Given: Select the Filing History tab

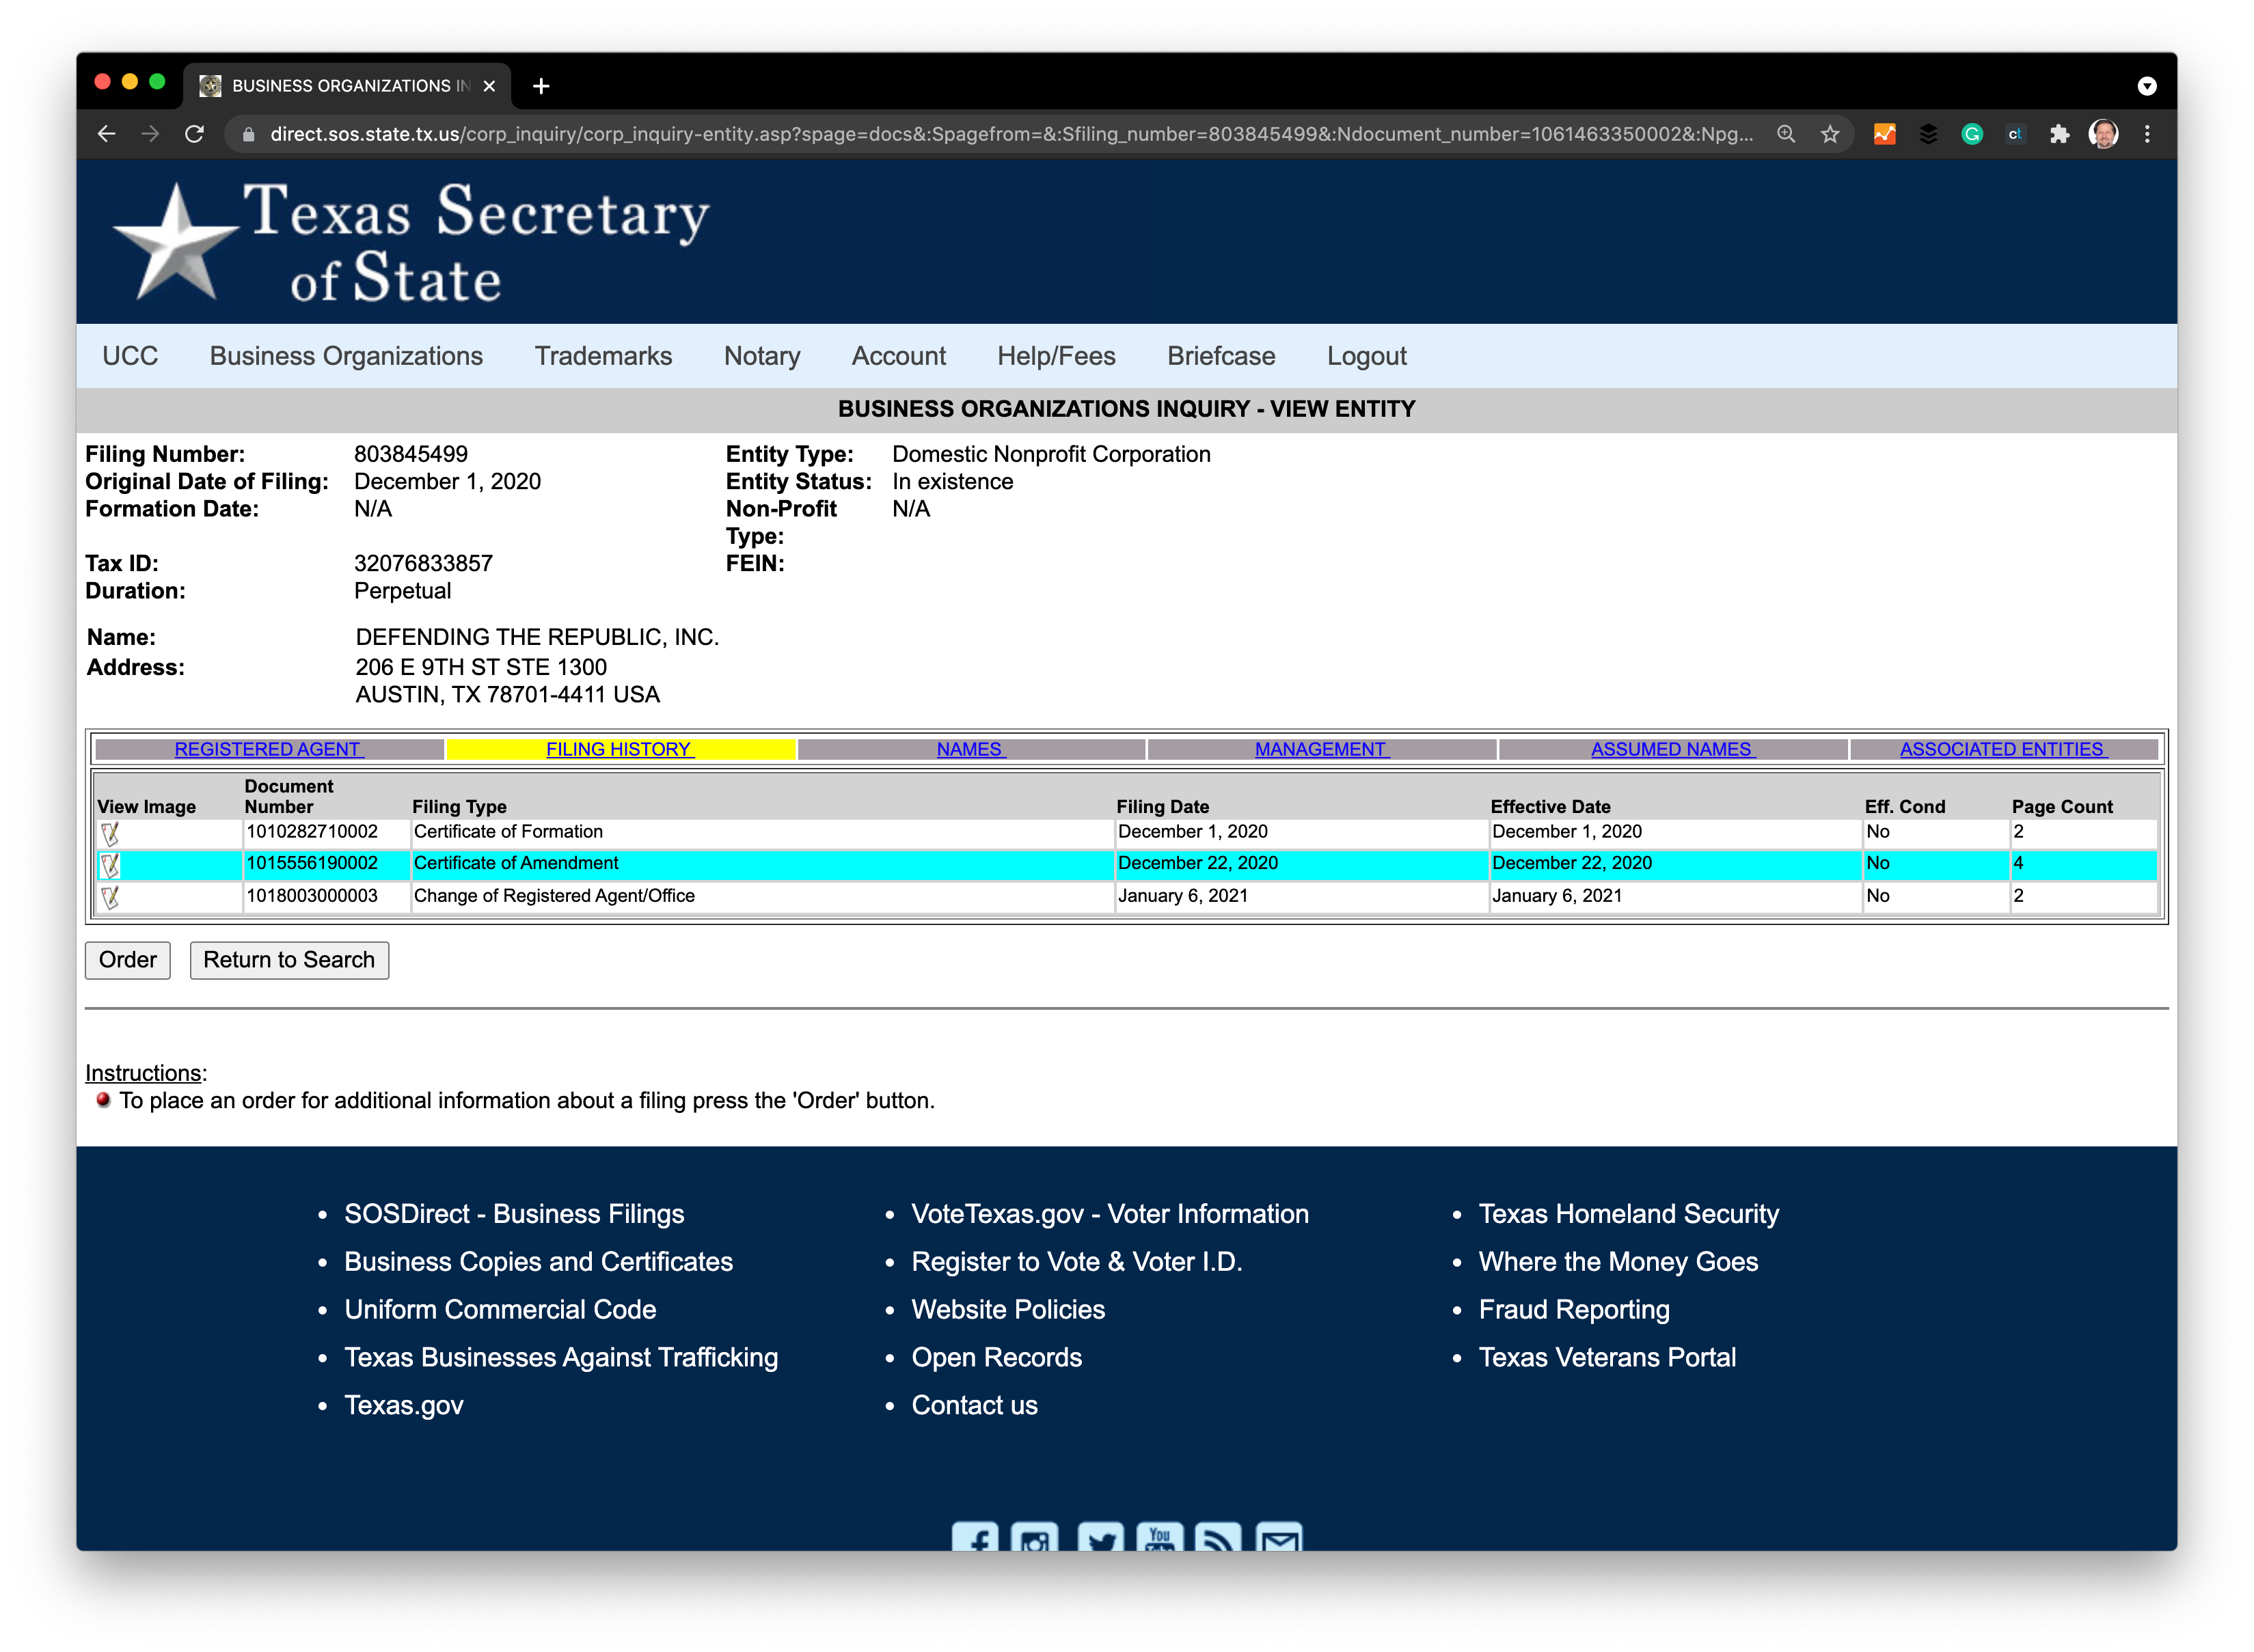Looking at the screenshot, I should pyautogui.click(x=621, y=749).
